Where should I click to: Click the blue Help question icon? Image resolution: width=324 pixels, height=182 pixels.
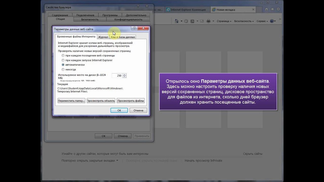coord(272,21)
